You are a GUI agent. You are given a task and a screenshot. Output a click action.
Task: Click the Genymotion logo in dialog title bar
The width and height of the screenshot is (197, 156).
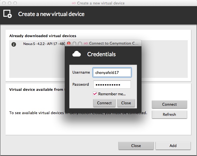click(x=86, y=43)
